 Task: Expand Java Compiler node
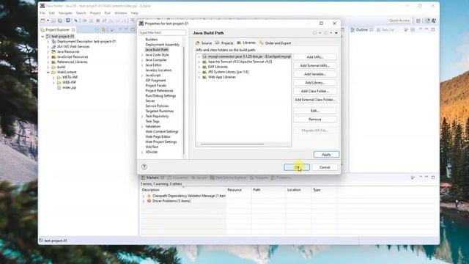(x=142, y=60)
